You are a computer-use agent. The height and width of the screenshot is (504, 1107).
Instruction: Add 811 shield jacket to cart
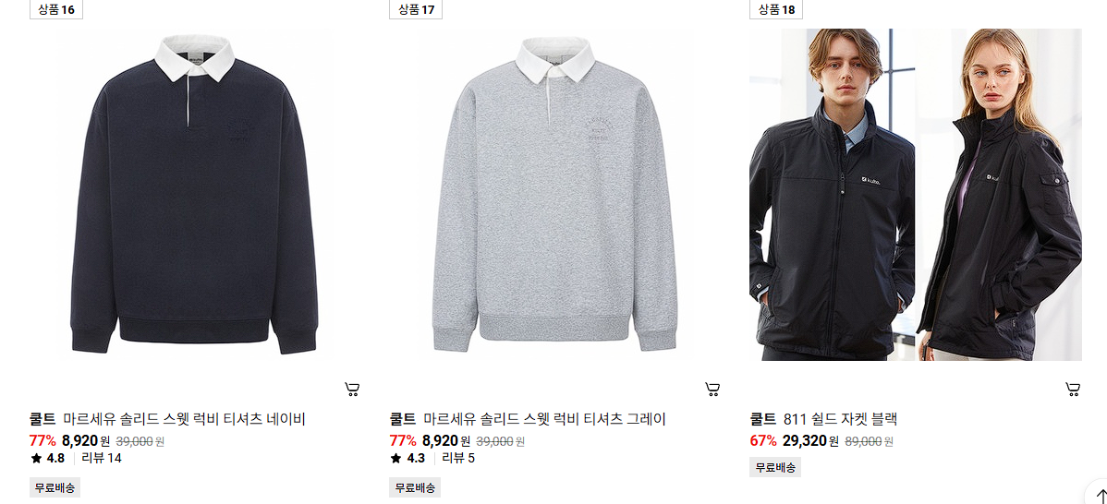tap(1073, 390)
